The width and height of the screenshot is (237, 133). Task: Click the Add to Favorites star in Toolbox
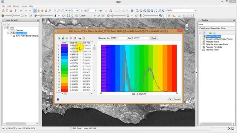click(210, 33)
